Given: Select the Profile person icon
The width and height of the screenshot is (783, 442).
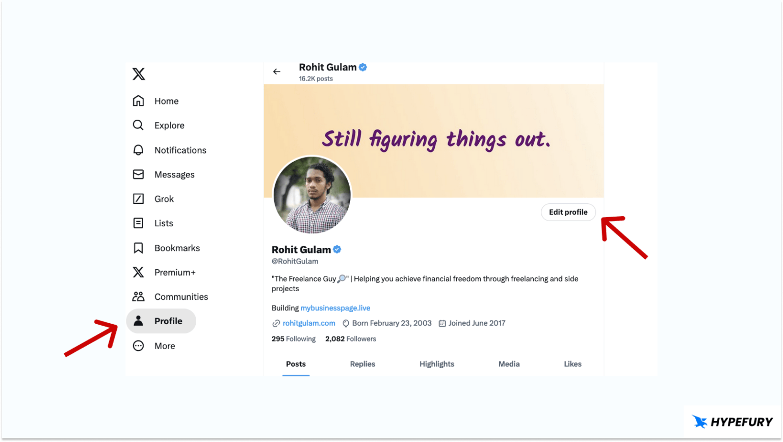Looking at the screenshot, I should click(138, 321).
